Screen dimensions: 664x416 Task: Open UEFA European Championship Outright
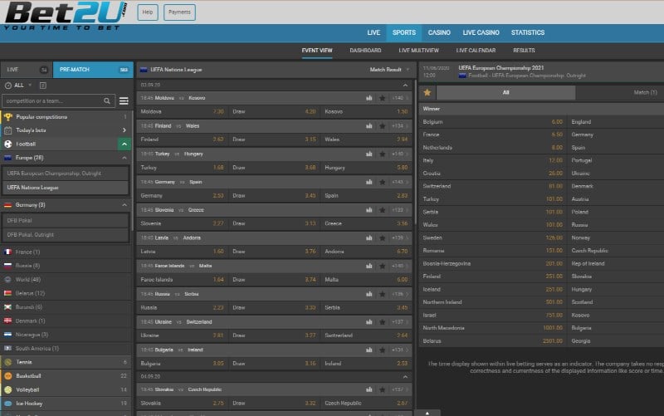[66, 174]
